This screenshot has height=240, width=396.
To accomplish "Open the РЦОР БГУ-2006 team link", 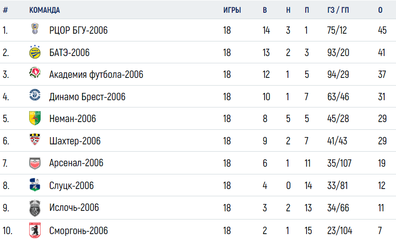I will tap(78, 30).
